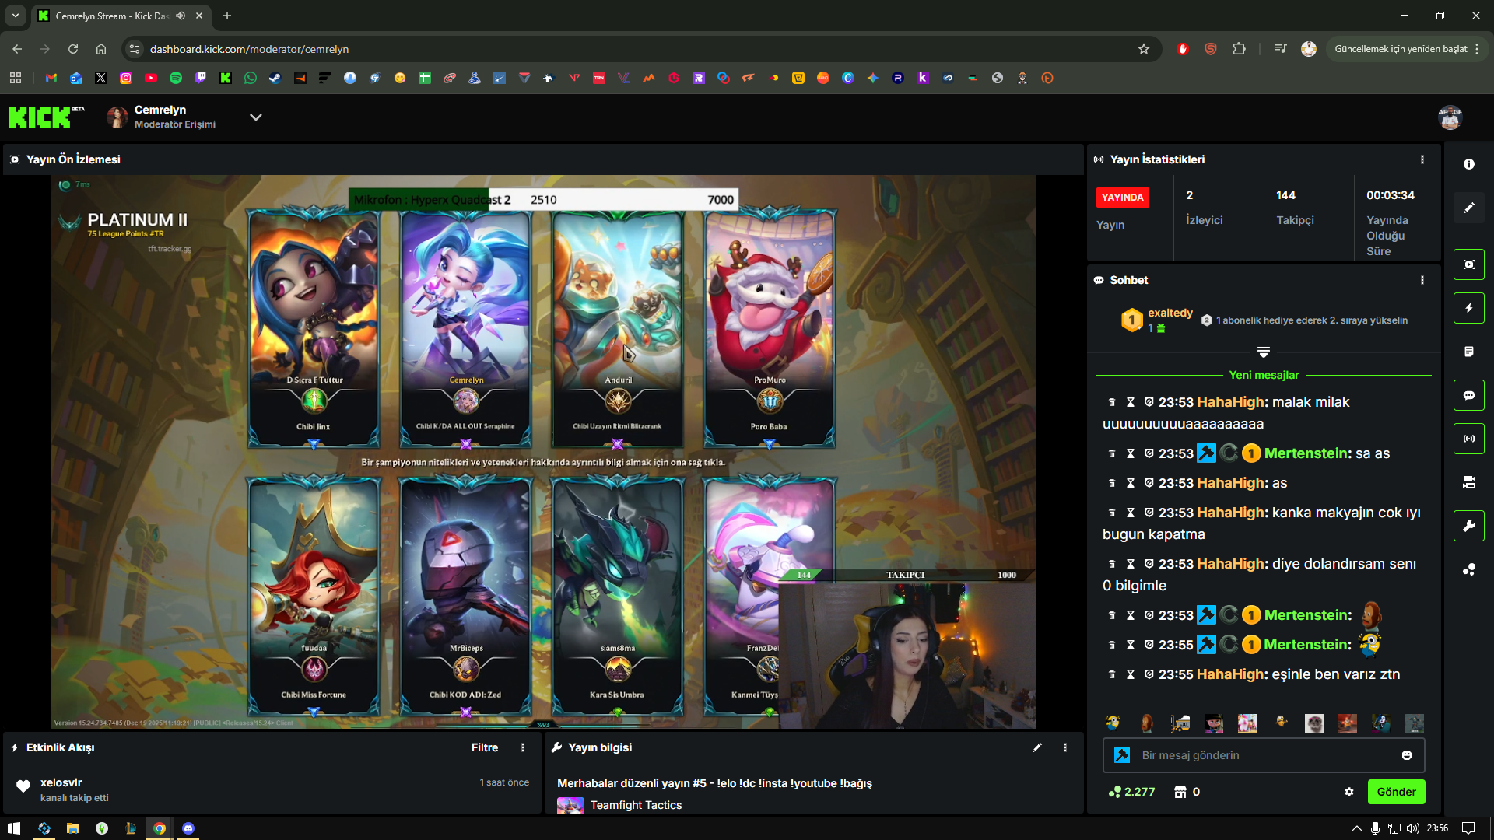Toggle the chat panel button in the sidebar
This screenshot has height=840, width=1494.
coord(1469,395)
